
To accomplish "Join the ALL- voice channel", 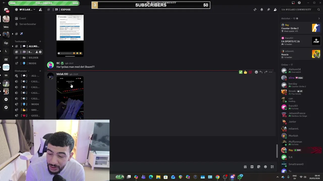I will (x=28, y=76).
